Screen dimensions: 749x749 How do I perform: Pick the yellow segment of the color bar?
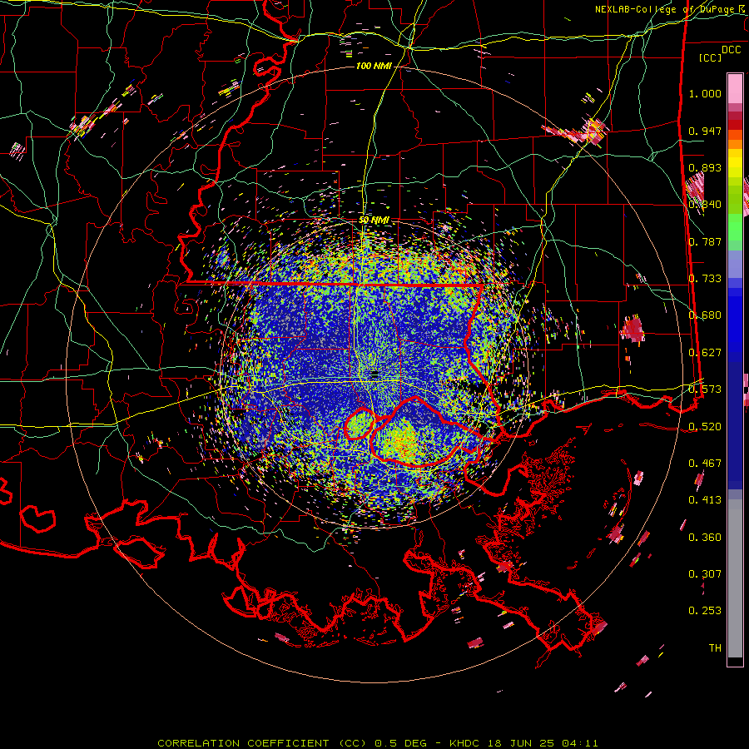click(x=735, y=164)
